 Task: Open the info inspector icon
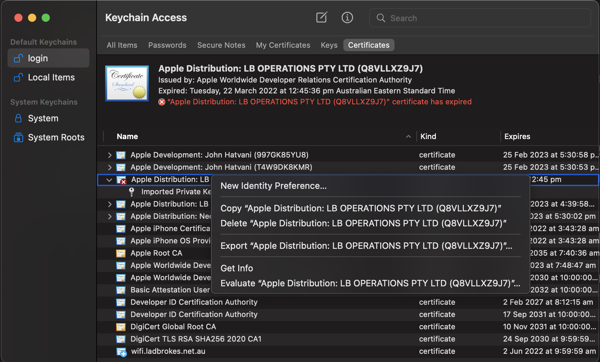pos(347,17)
